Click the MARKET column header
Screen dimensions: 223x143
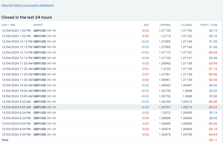click(x=38, y=25)
